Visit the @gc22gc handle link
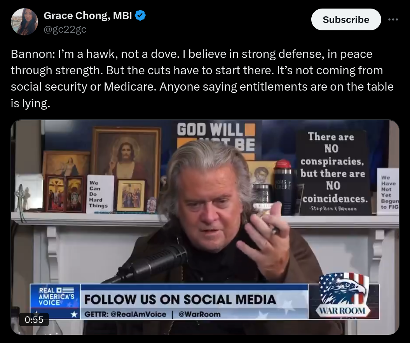Image resolution: width=410 pixels, height=343 pixels. 65,29
